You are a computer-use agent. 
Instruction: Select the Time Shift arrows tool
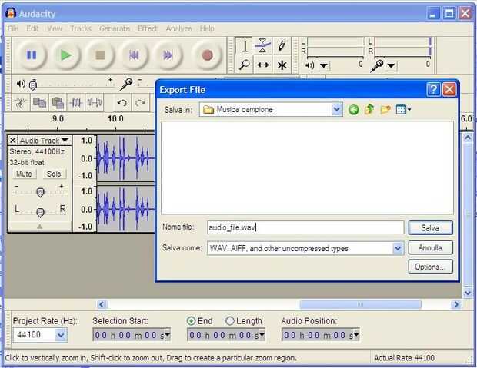pyautogui.click(x=263, y=65)
